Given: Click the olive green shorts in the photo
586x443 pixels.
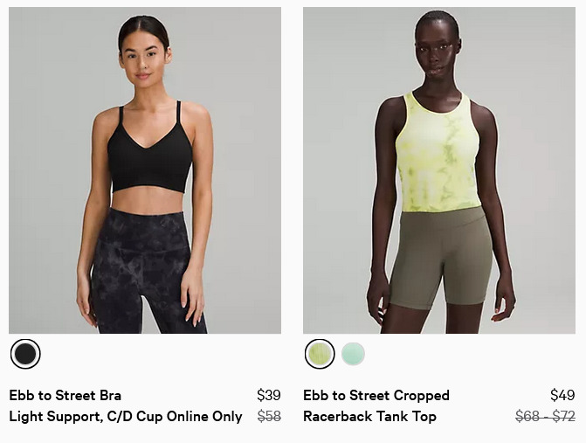Looking at the screenshot, I should [x=441, y=258].
